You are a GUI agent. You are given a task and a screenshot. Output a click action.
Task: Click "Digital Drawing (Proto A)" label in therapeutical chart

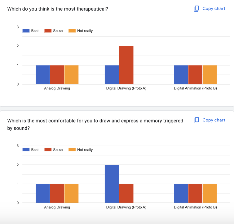pyautogui.click(x=126, y=89)
